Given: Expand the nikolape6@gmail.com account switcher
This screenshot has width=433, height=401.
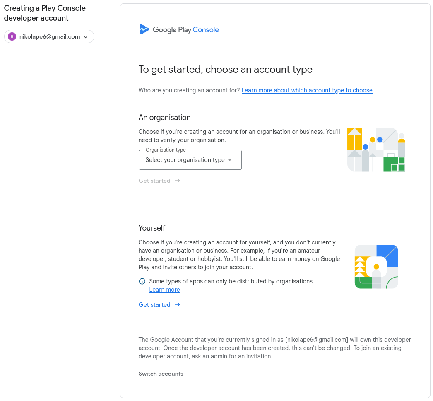Looking at the screenshot, I should (49, 36).
